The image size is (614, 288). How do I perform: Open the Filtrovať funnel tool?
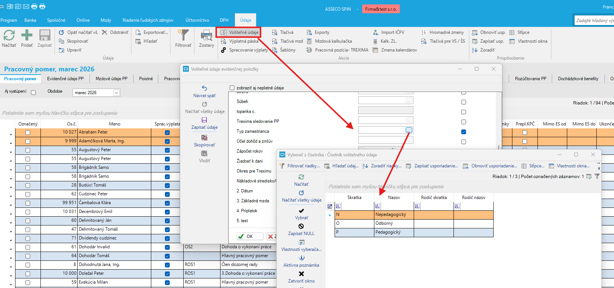[183, 36]
